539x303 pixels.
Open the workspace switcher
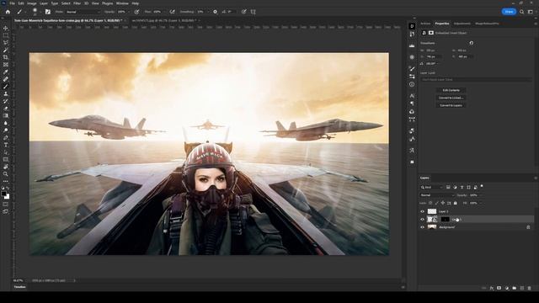pos(531,12)
